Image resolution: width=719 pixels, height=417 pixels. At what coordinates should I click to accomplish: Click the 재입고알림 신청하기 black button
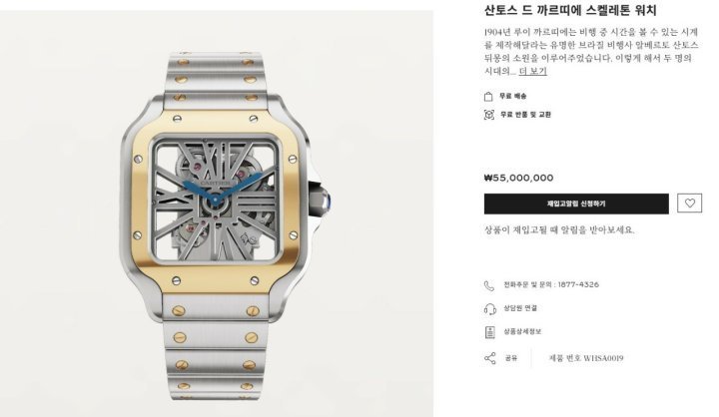click(x=576, y=204)
